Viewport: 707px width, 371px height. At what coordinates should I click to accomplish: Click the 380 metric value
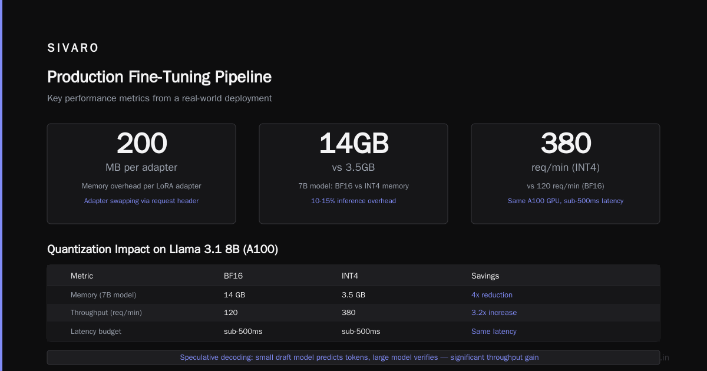(x=566, y=143)
